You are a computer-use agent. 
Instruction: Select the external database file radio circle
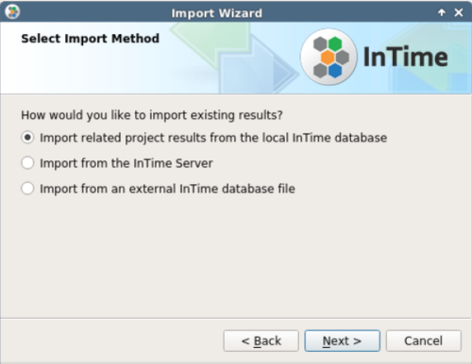pos(27,189)
